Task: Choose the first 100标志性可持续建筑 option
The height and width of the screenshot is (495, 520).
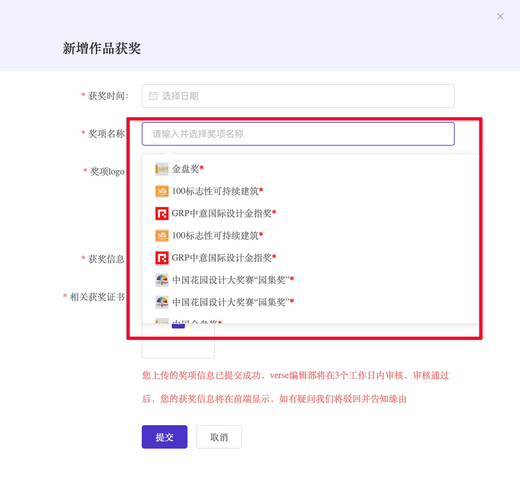Action: coord(215,191)
